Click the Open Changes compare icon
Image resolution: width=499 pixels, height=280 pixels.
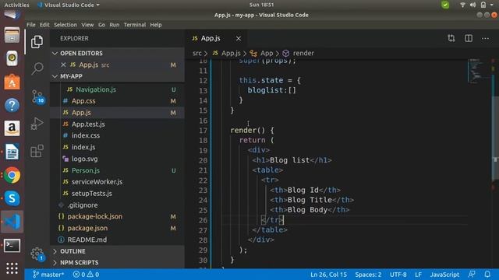tap(451, 38)
